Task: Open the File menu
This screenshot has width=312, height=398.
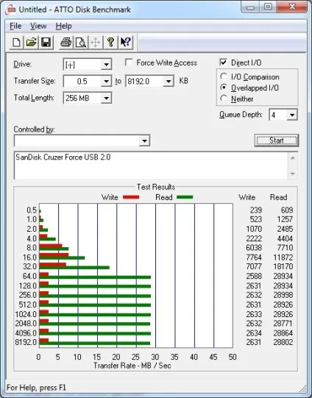Action: coord(15,26)
